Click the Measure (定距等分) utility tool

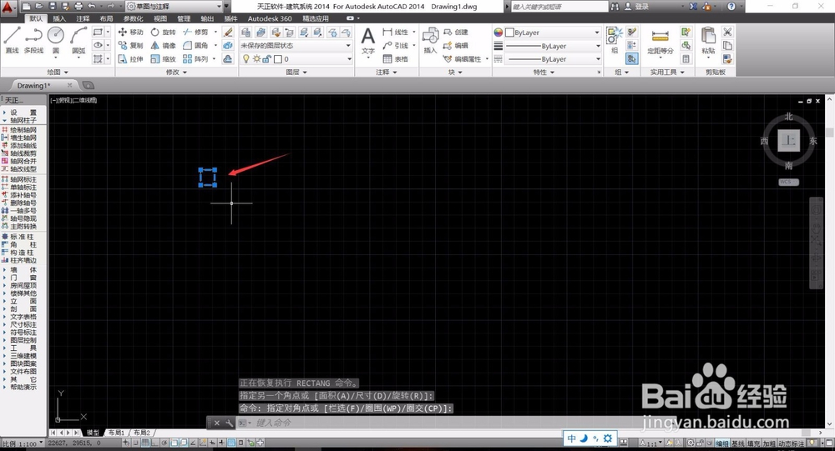tap(660, 41)
